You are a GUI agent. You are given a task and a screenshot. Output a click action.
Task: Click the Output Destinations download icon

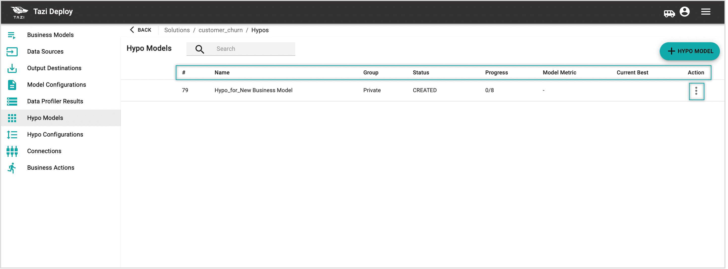[12, 69]
